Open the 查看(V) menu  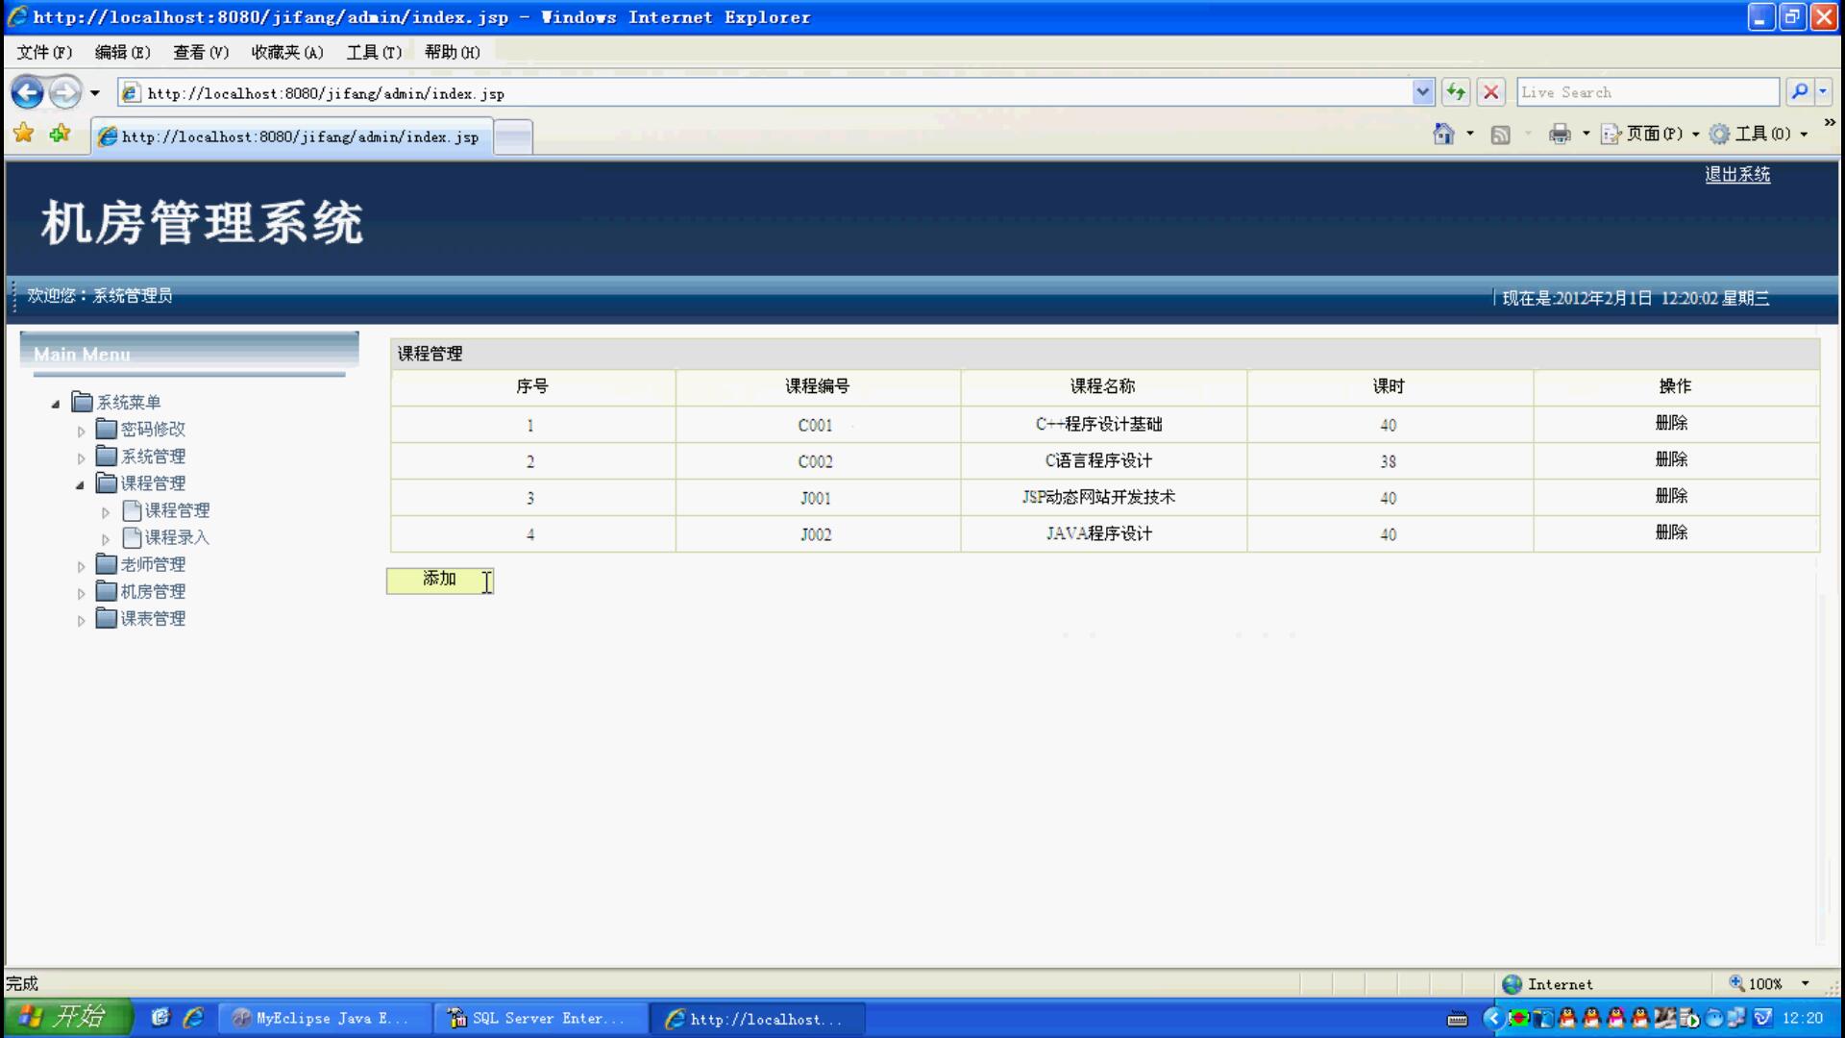tap(201, 52)
